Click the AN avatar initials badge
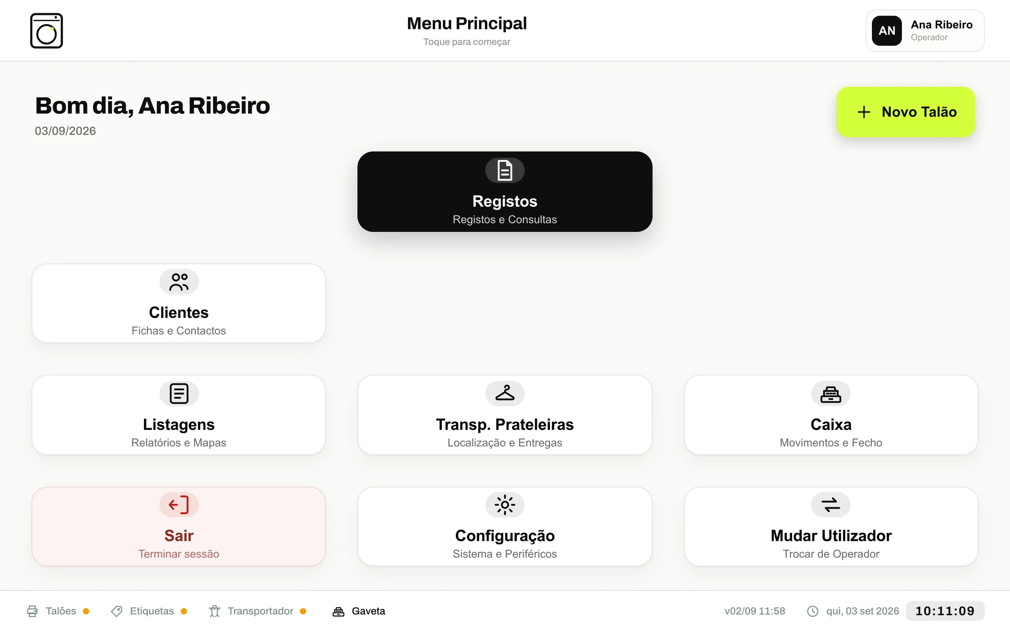This screenshot has width=1010, height=631. tap(887, 31)
